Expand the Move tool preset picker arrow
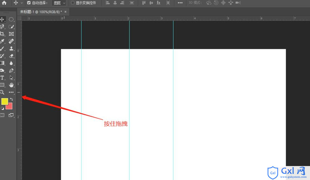Image resolution: width=310 pixels, height=180 pixels. tap(22, 3)
